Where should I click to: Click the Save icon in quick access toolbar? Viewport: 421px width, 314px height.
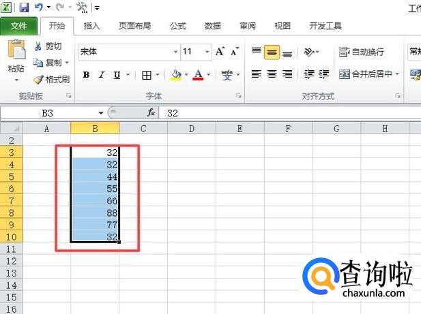tap(24, 7)
